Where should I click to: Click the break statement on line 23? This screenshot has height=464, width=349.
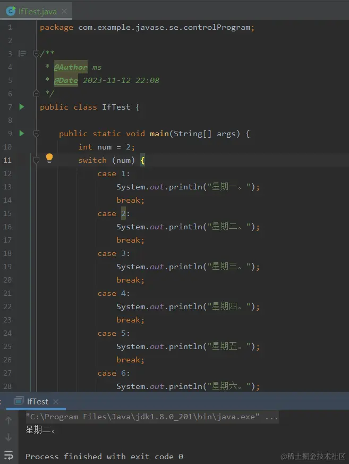tap(130, 320)
